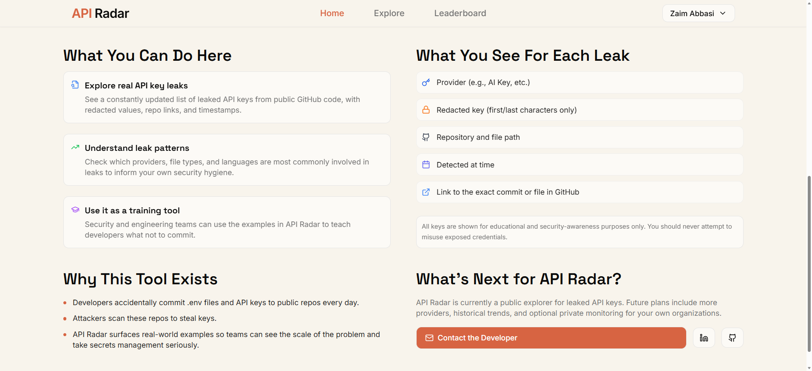Open the Explore page
Viewport: 812px width, 371px height.
[389, 14]
